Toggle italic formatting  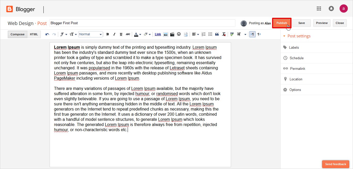[114, 34]
